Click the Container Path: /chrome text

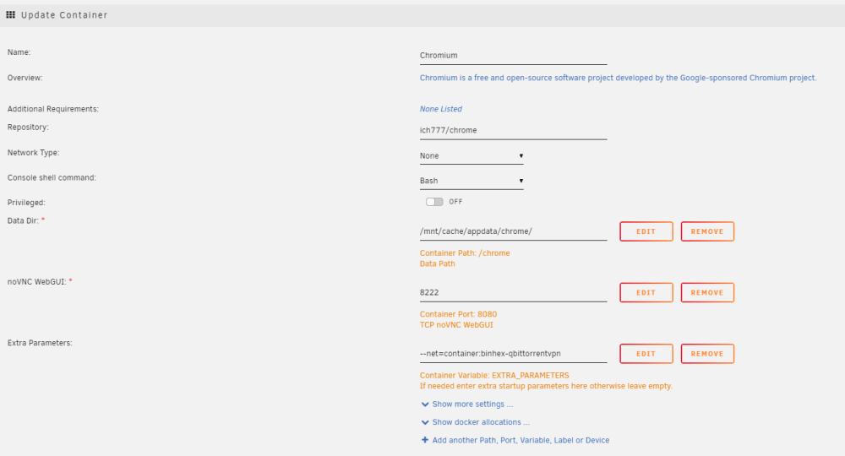[465, 253]
